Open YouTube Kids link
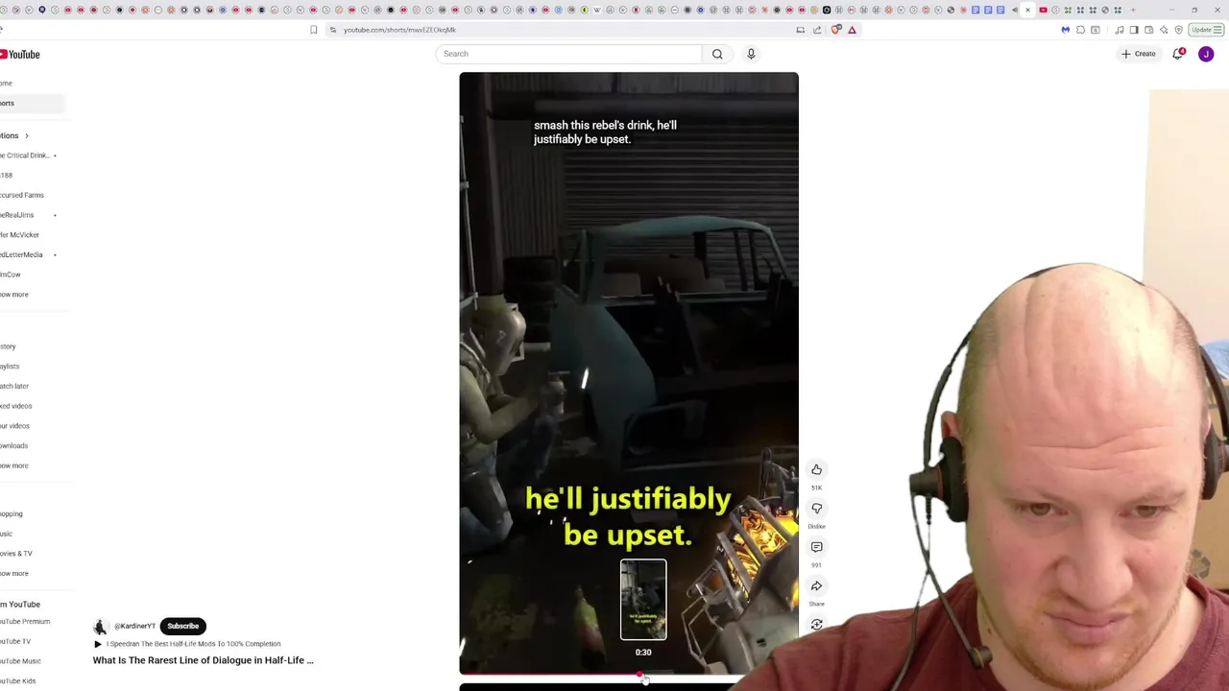This screenshot has height=691, width=1229. pos(17,681)
